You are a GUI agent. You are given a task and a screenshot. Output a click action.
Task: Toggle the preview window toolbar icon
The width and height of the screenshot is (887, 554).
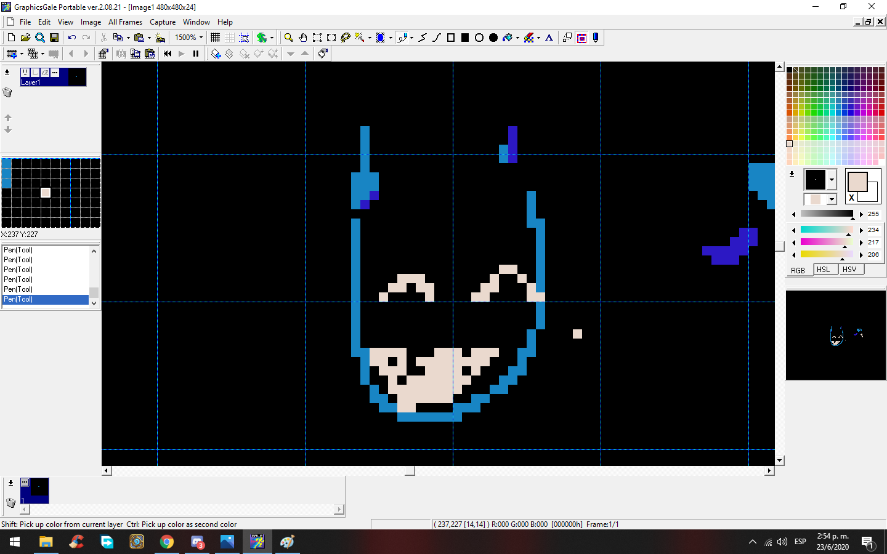pyautogui.click(x=567, y=38)
